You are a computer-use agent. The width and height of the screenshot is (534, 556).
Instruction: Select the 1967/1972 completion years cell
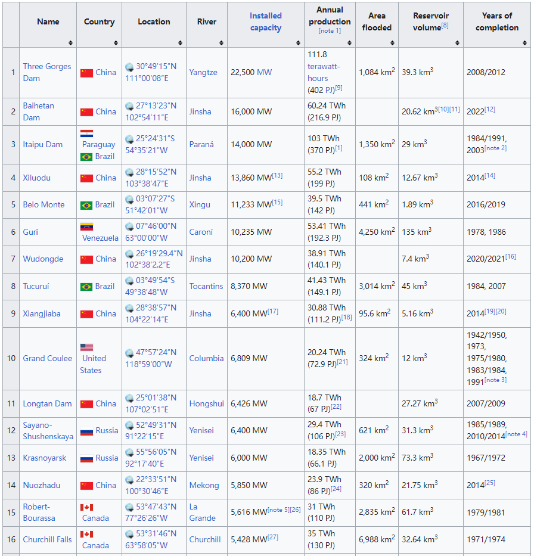coord(497,458)
